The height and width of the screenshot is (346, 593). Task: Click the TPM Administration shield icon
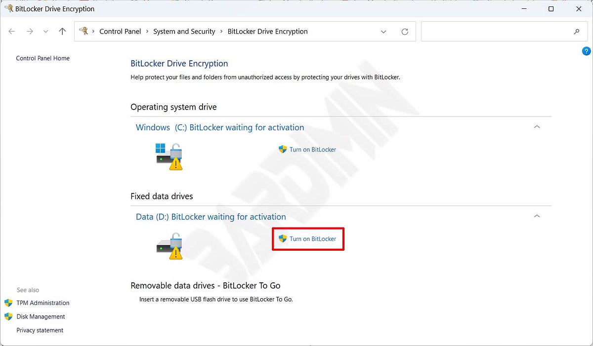9,303
